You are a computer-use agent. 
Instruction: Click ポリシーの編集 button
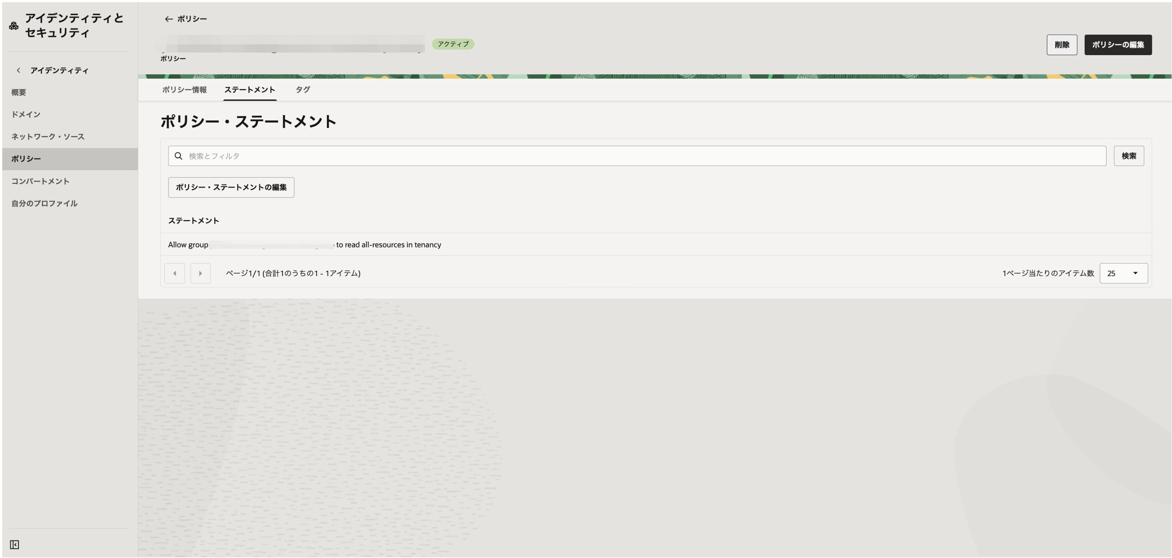click(x=1118, y=44)
